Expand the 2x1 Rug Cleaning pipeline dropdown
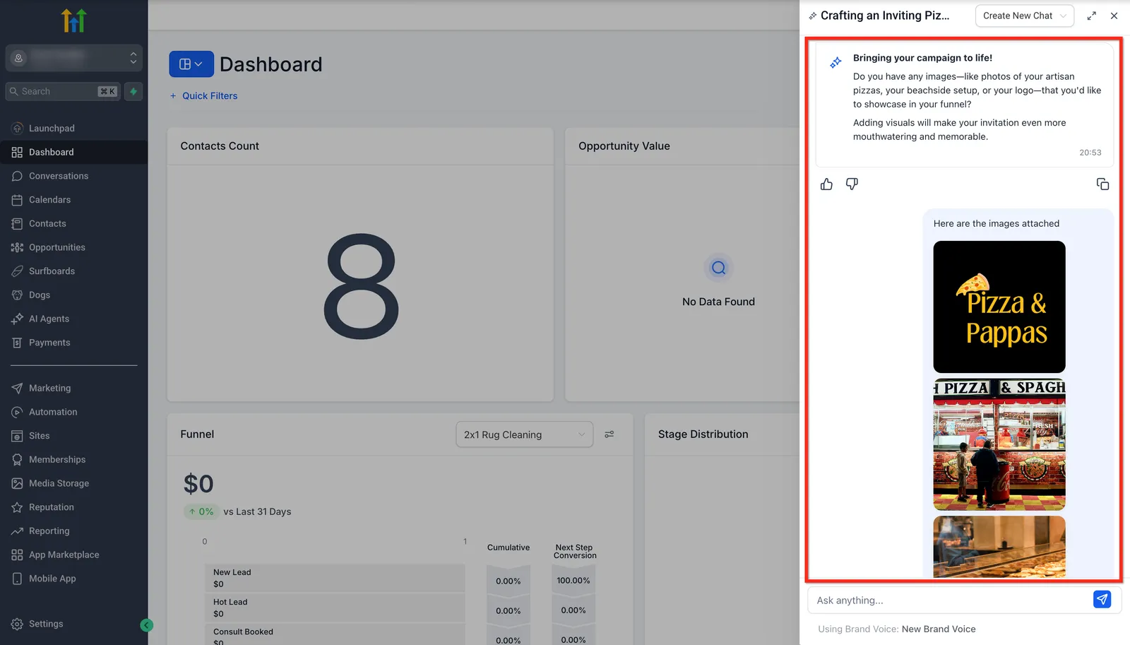The height and width of the screenshot is (645, 1130). 524,434
